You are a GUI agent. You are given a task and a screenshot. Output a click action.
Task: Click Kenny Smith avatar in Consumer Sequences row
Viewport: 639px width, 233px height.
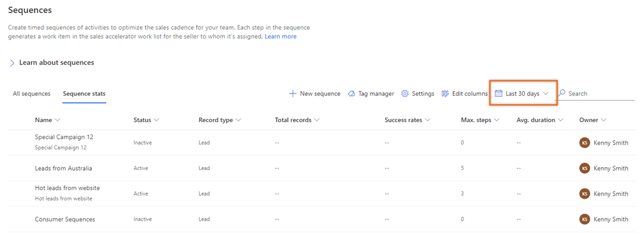pyautogui.click(x=585, y=219)
